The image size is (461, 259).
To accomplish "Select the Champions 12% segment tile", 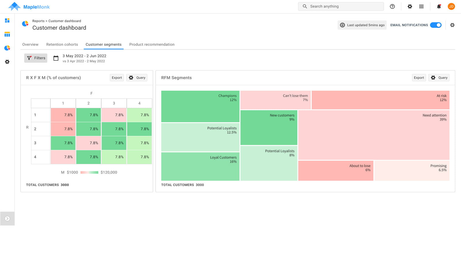I will pos(200,106).
